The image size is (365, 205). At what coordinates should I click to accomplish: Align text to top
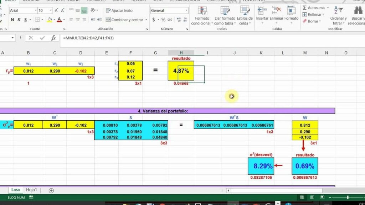[x=71, y=10]
